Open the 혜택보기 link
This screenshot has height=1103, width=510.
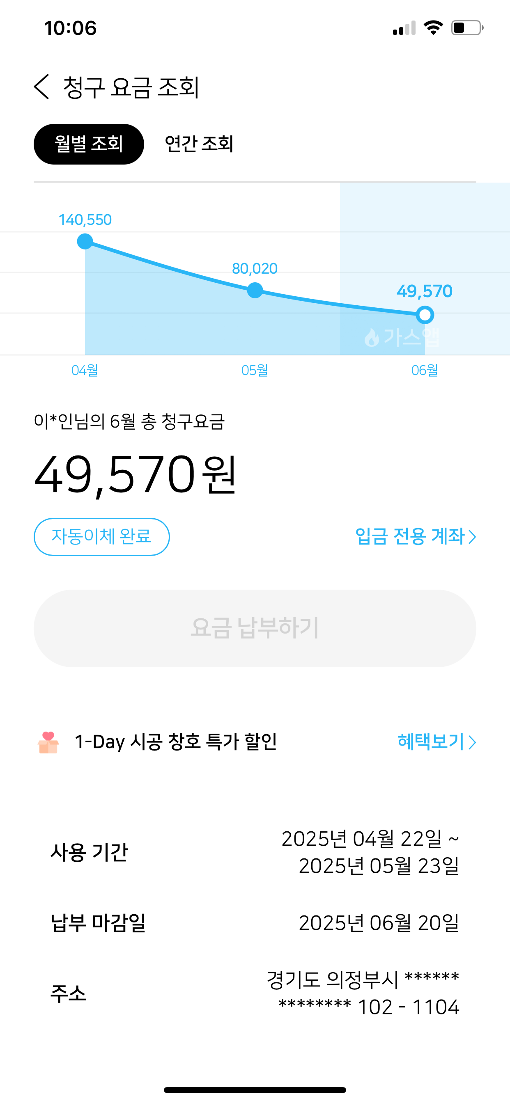436,742
